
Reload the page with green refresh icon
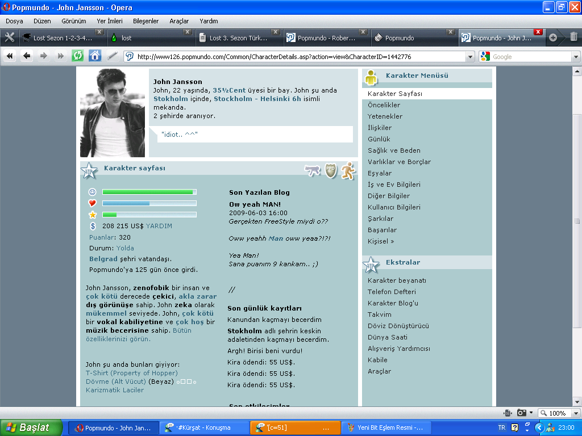pos(78,56)
